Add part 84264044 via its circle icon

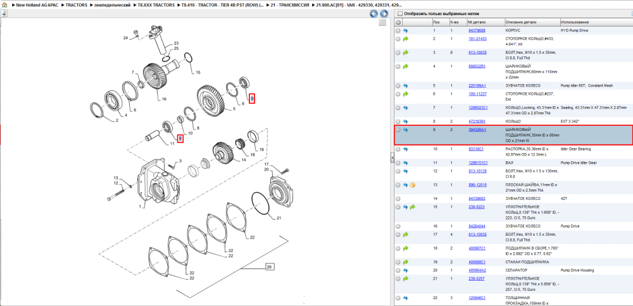click(x=398, y=226)
